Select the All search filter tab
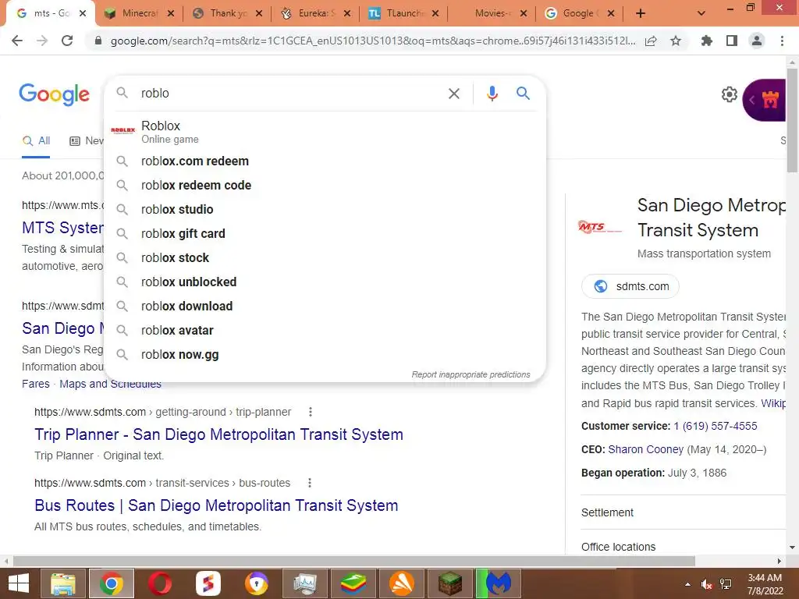 point(36,141)
